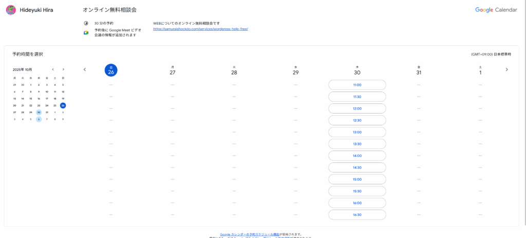Show previous month in mini calendar
Image resolution: width=526 pixels, height=238 pixels.
[53, 69]
